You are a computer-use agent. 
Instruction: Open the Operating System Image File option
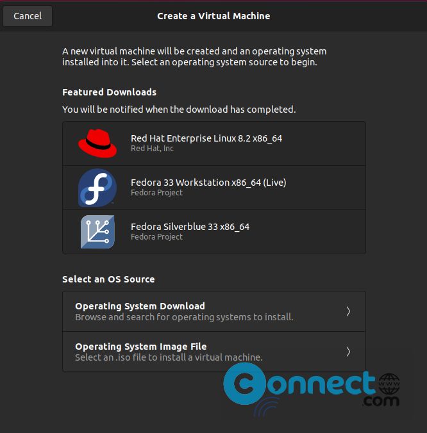(x=214, y=352)
